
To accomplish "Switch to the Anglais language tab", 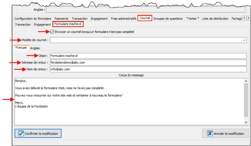I will point(35,48).
